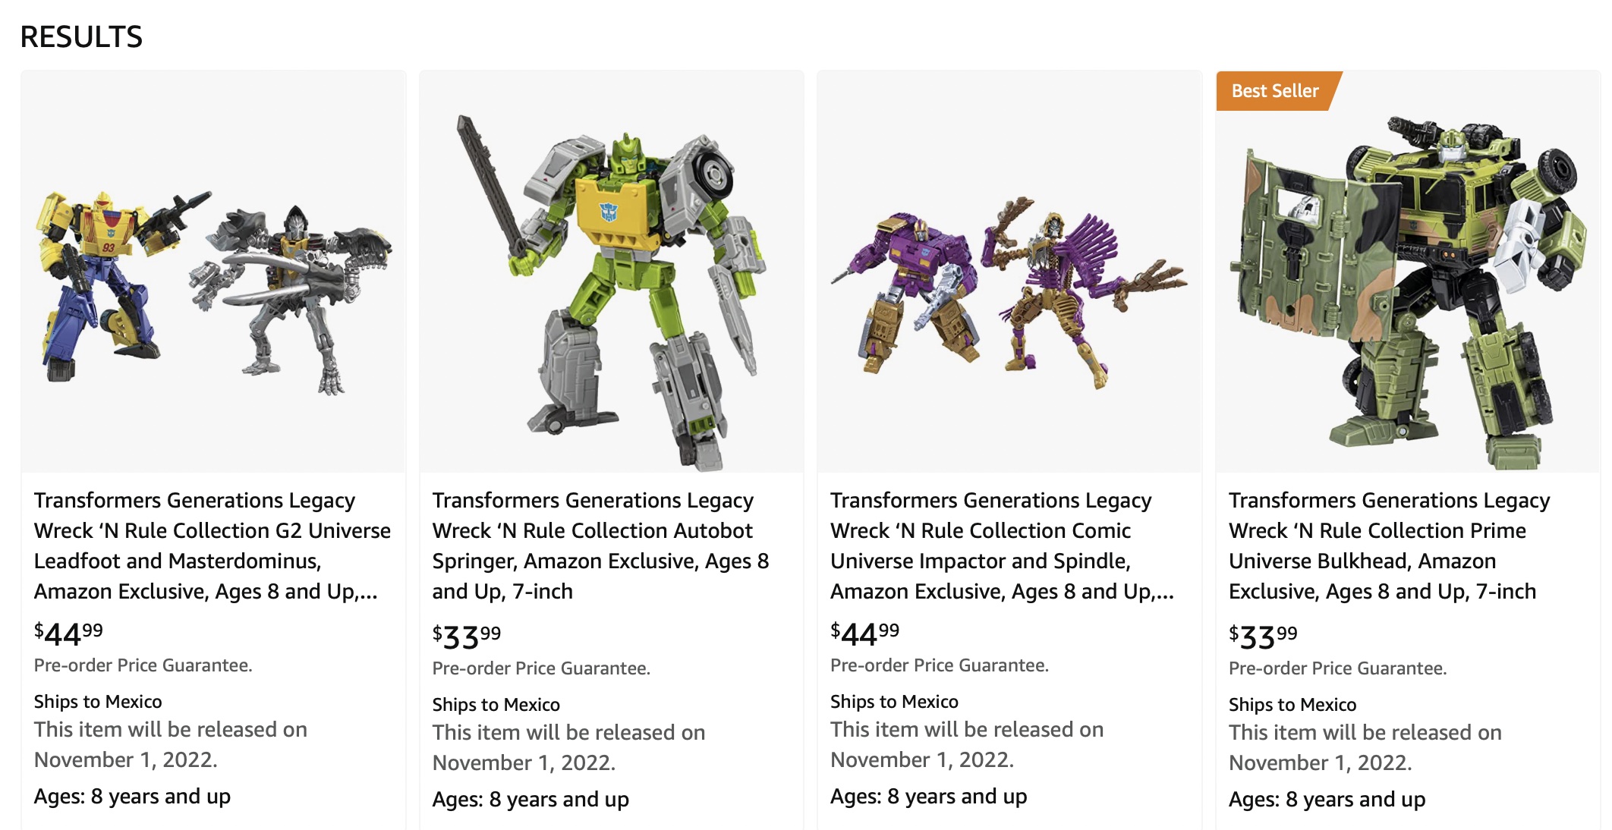The image size is (1612, 830).
Task: Open the Comic Universe Impactor and Spindle title
Action: pos(1002,545)
